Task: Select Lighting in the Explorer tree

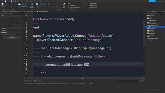Action: [151, 19]
